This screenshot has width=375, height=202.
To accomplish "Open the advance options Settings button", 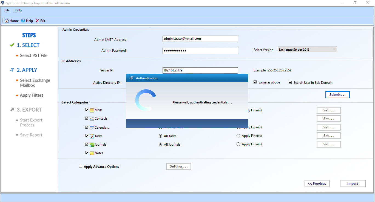I will click(x=179, y=166).
